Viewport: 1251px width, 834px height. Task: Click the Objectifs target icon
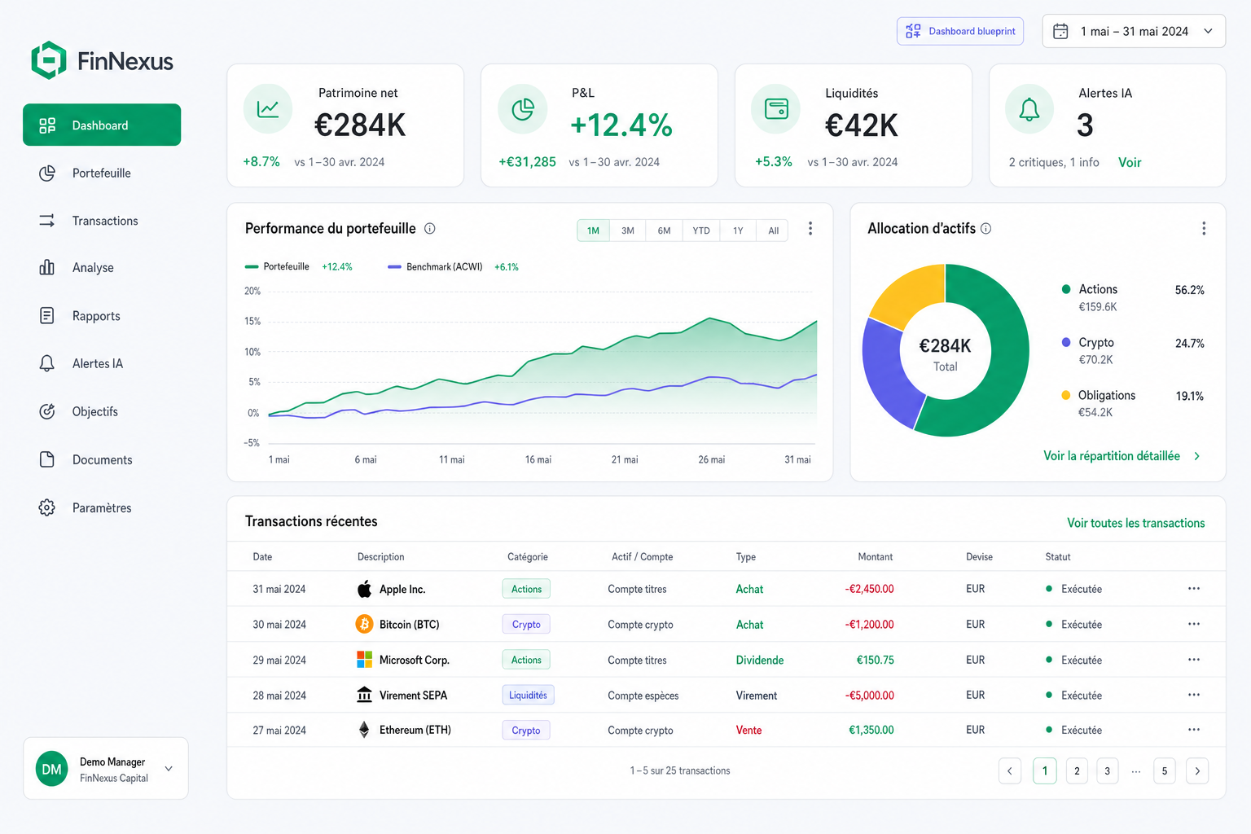47,411
